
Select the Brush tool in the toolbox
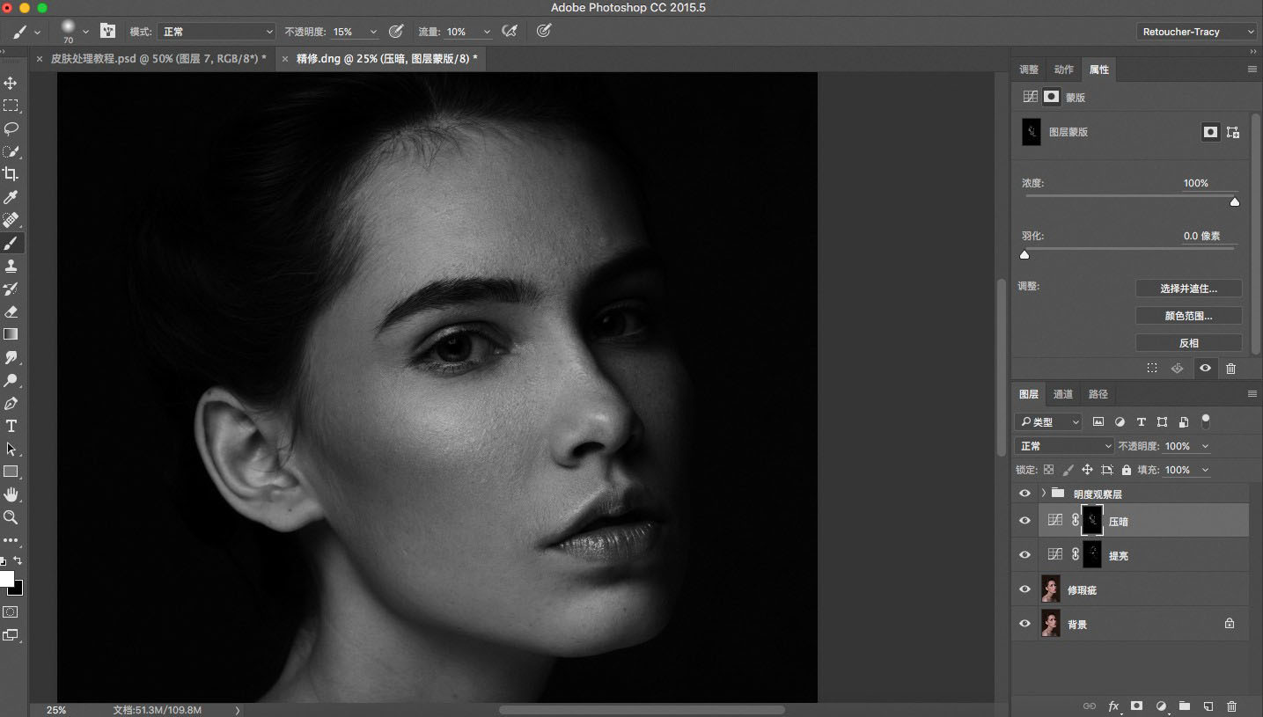tap(11, 243)
